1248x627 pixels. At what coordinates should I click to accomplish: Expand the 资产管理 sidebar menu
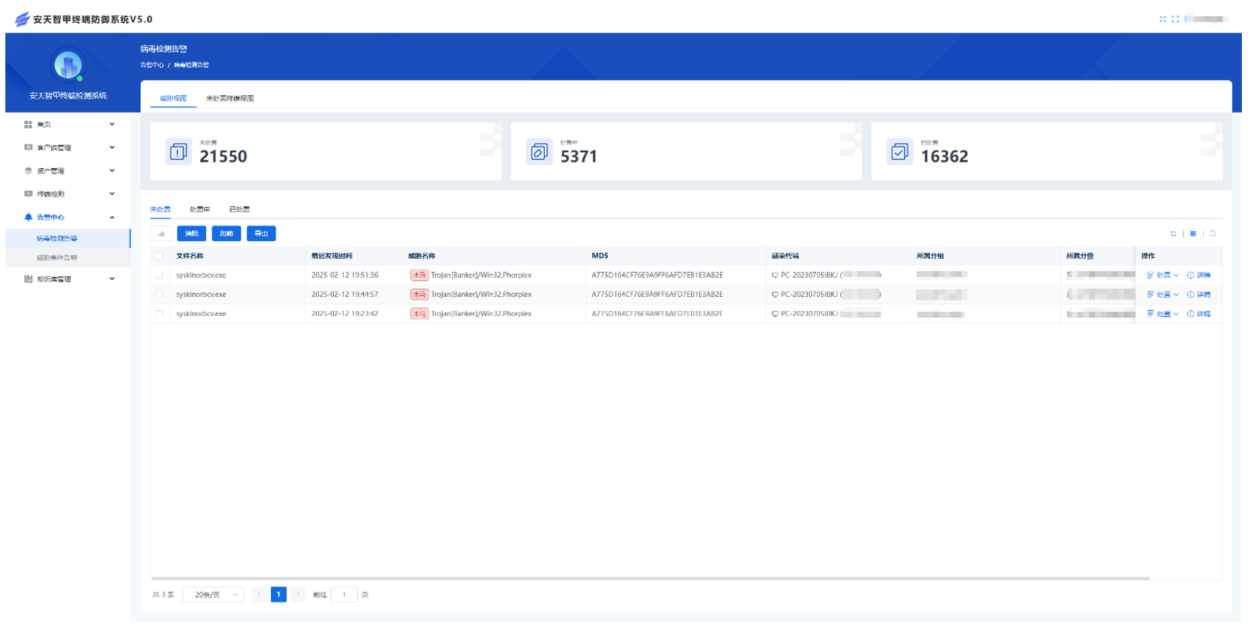[68, 170]
